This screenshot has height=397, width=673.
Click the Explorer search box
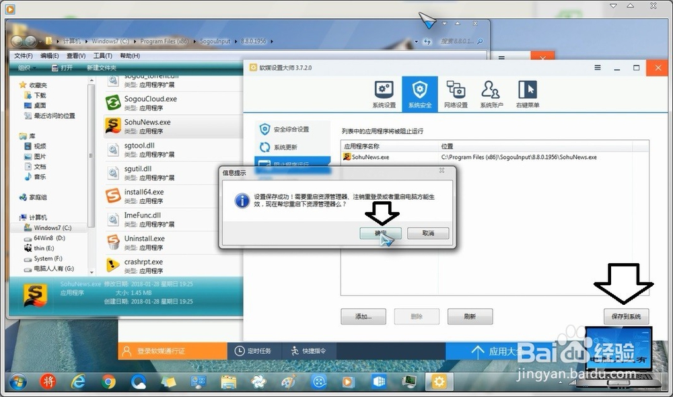tap(460, 41)
